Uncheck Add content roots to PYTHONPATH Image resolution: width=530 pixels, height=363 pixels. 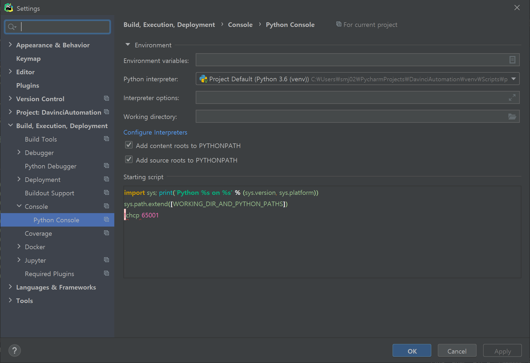[x=129, y=145]
